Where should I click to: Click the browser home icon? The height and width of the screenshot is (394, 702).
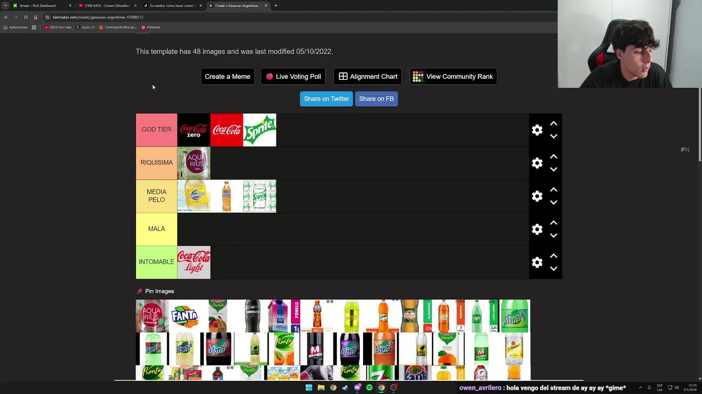click(36, 17)
